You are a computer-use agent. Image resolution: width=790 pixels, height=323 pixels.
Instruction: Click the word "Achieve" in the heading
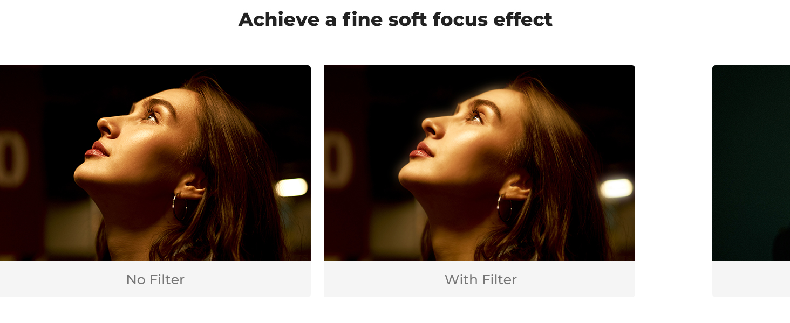point(278,19)
